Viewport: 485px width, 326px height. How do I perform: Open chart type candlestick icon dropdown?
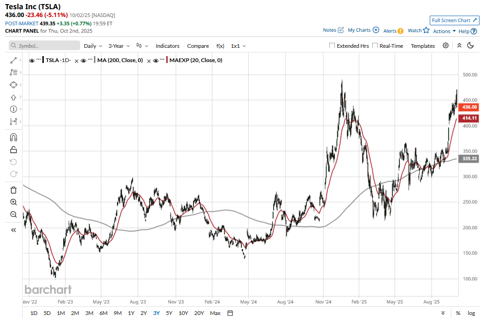click(142, 46)
